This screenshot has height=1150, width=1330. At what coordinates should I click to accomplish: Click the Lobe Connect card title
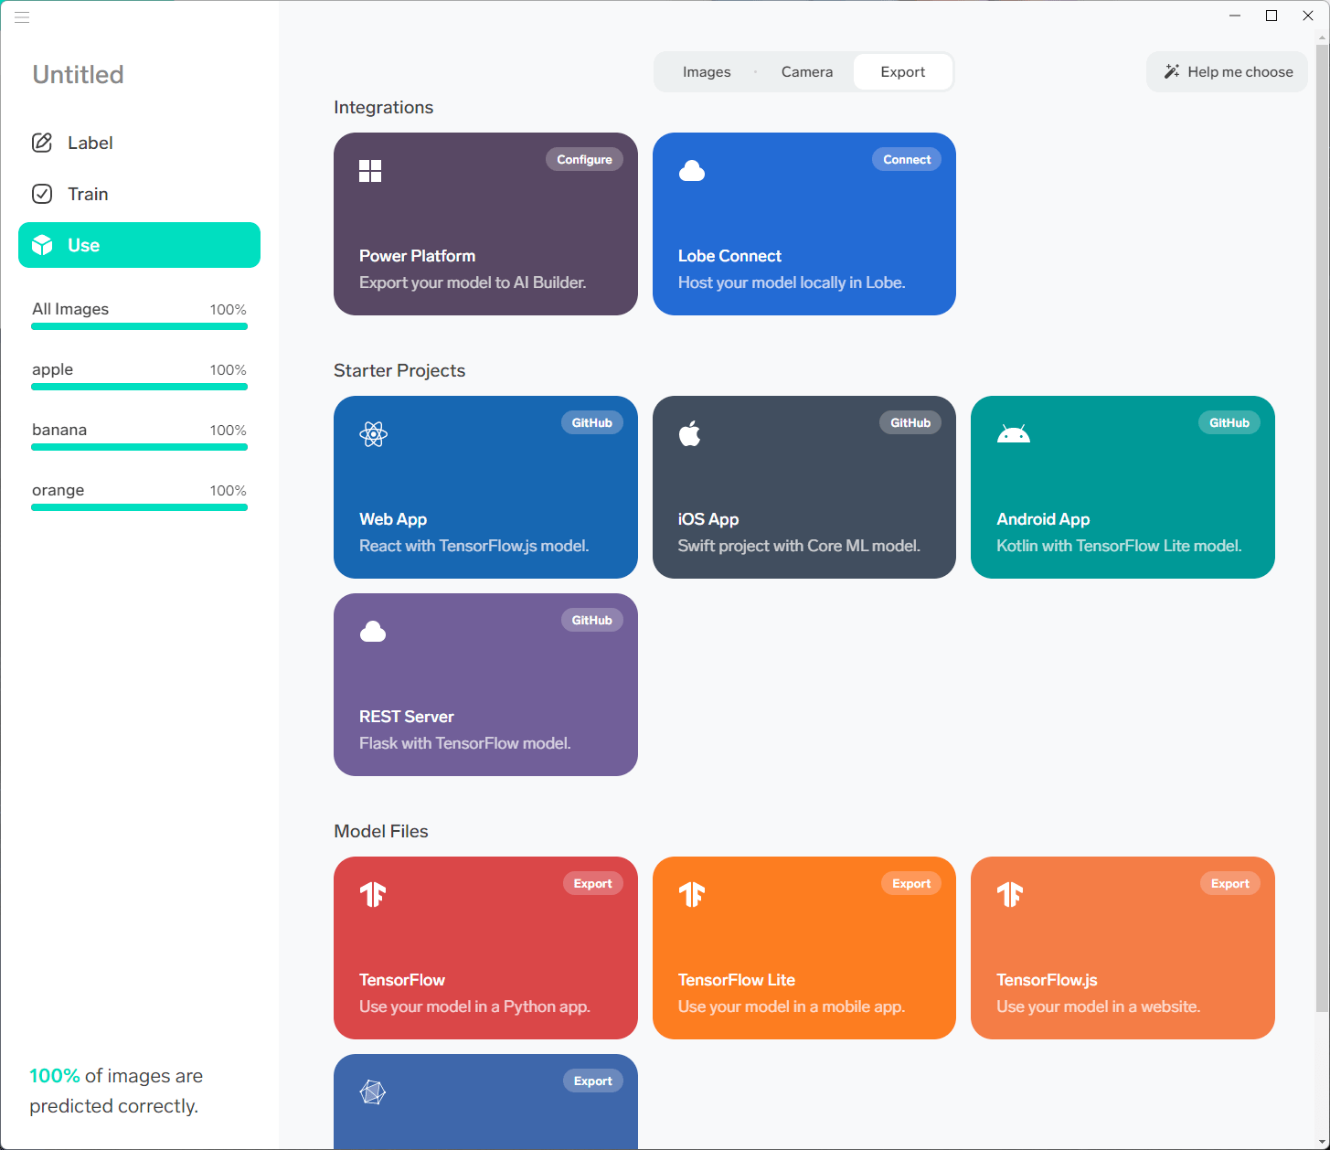coord(729,256)
